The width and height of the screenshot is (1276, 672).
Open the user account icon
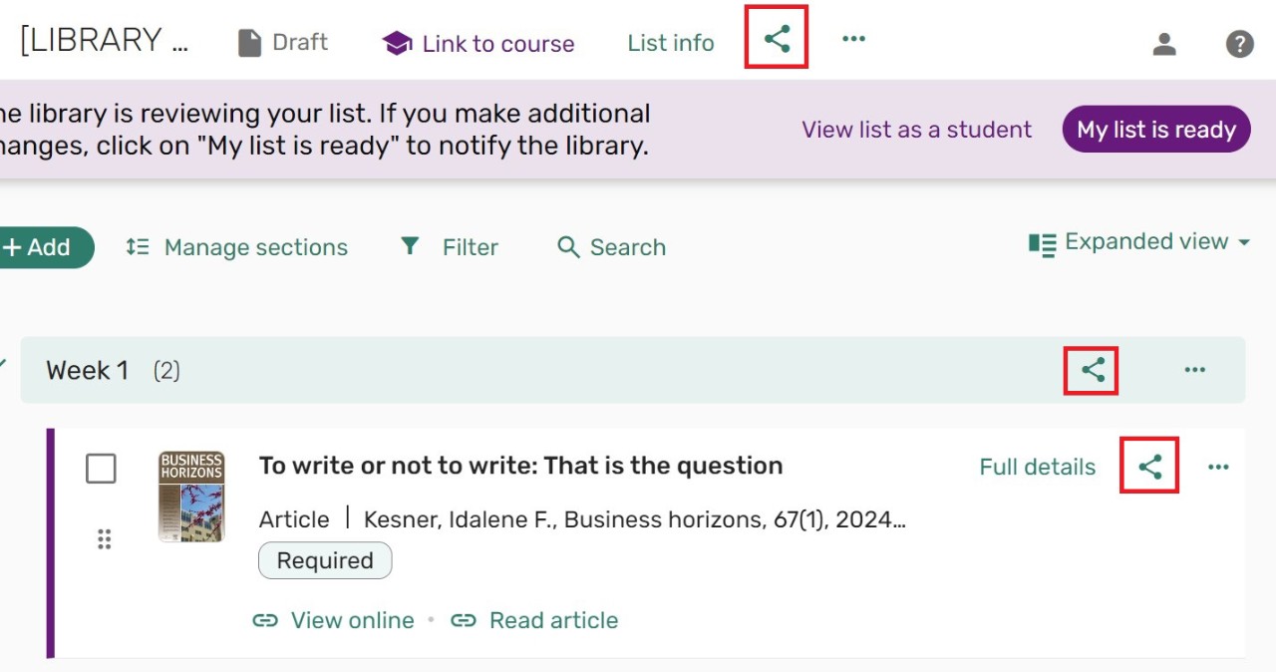click(1164, 43)
